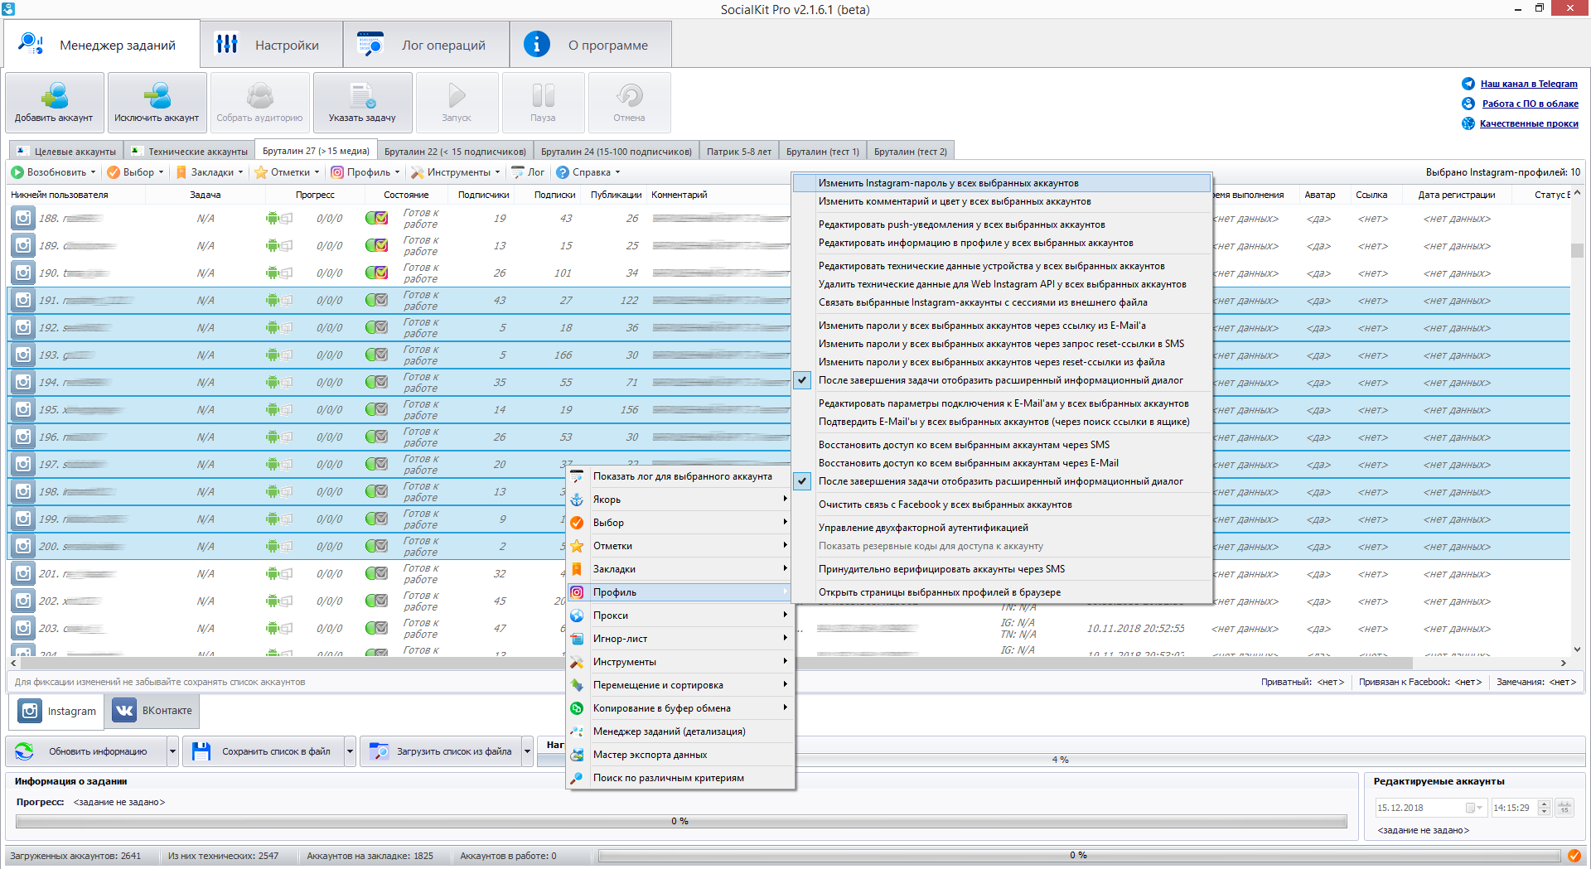
Task: Click Обновить информацию button
Action: [87, 751]
